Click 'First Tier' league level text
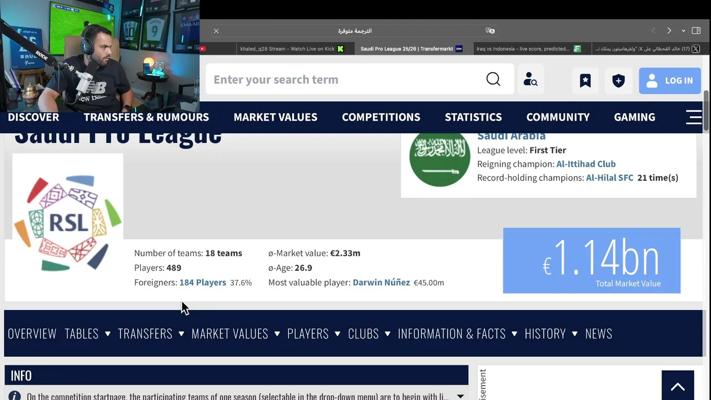The image size is (711, 400). click(x=548, y=150)
